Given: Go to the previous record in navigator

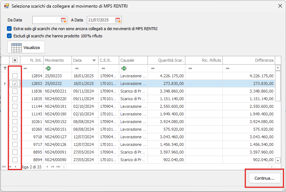Looking at the screenshot, I should (15, 167).
